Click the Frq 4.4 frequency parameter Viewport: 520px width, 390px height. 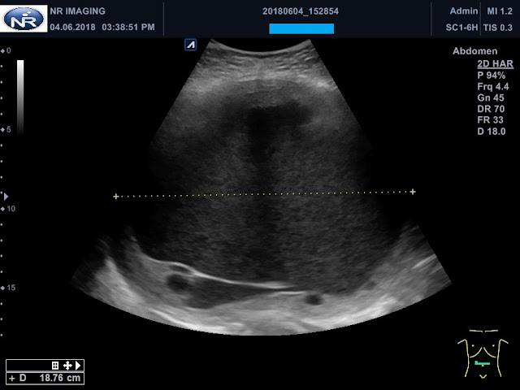[493, 87]
